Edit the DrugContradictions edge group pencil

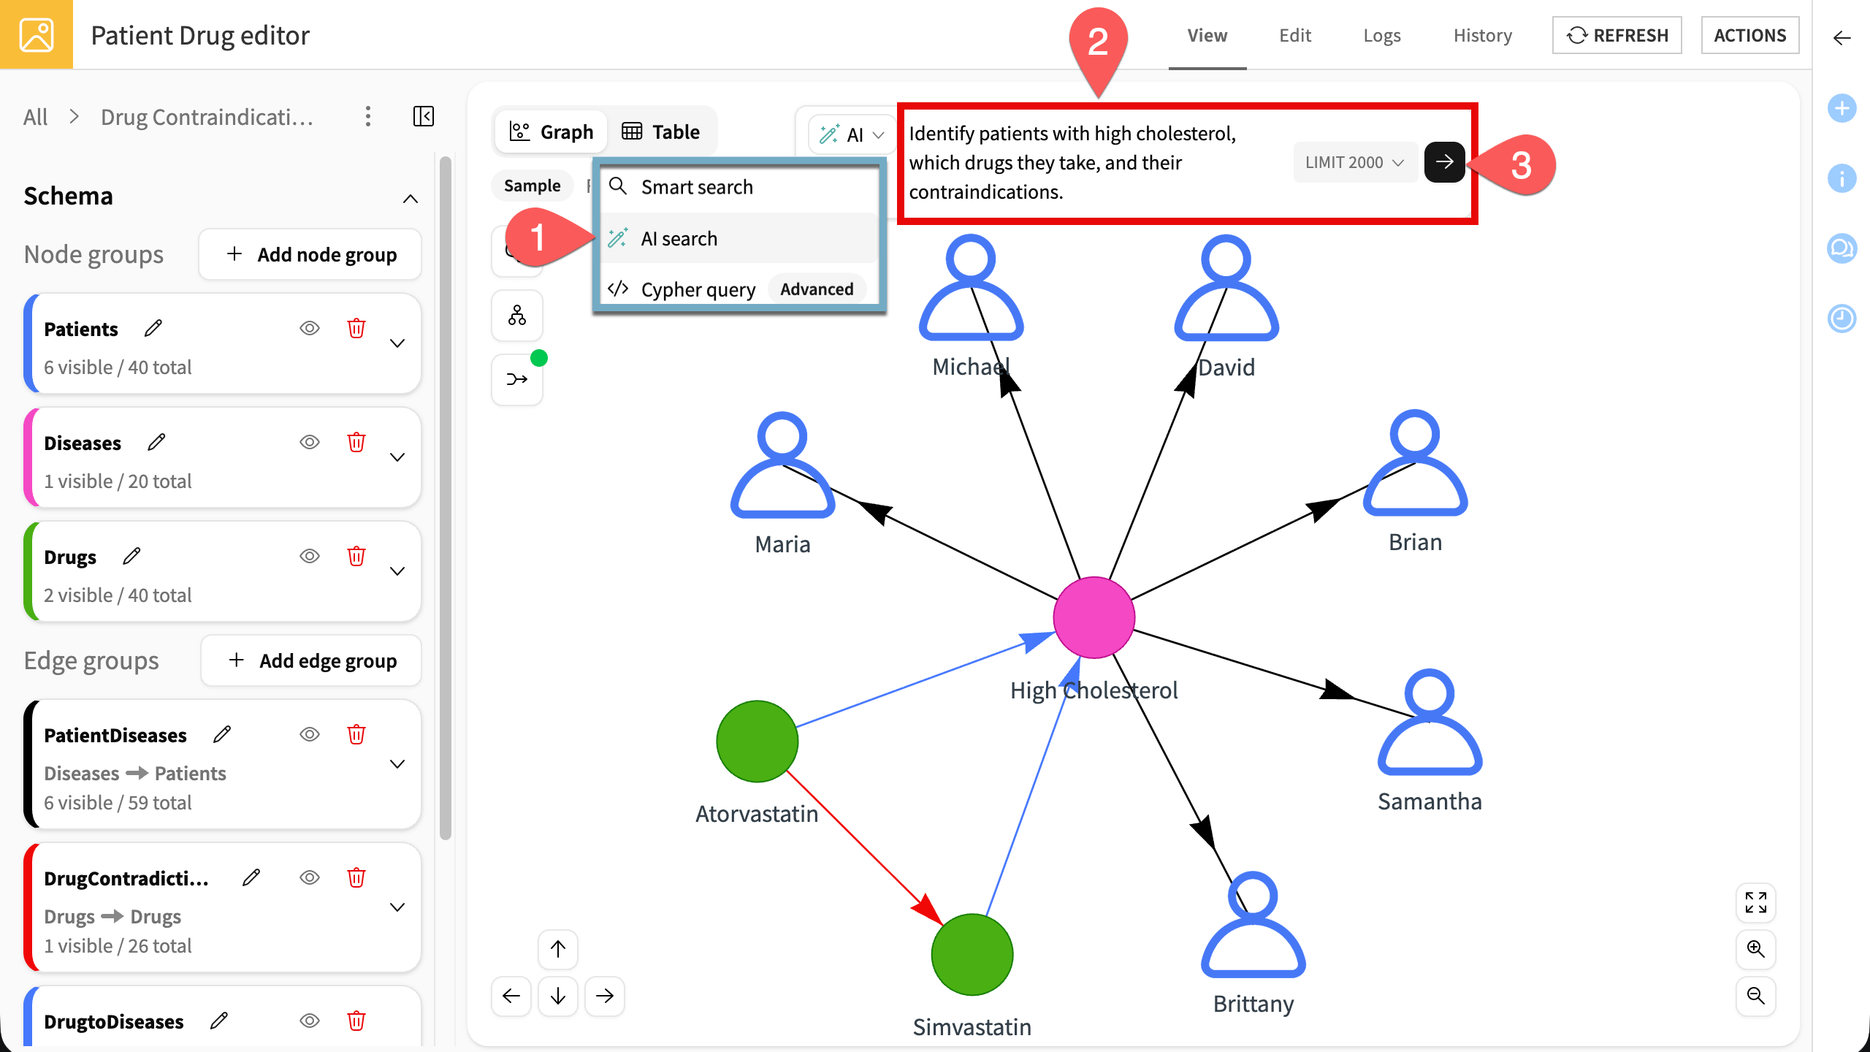coord(251,878)
